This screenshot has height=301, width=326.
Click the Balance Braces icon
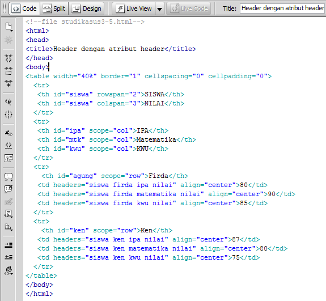(9, 115)
